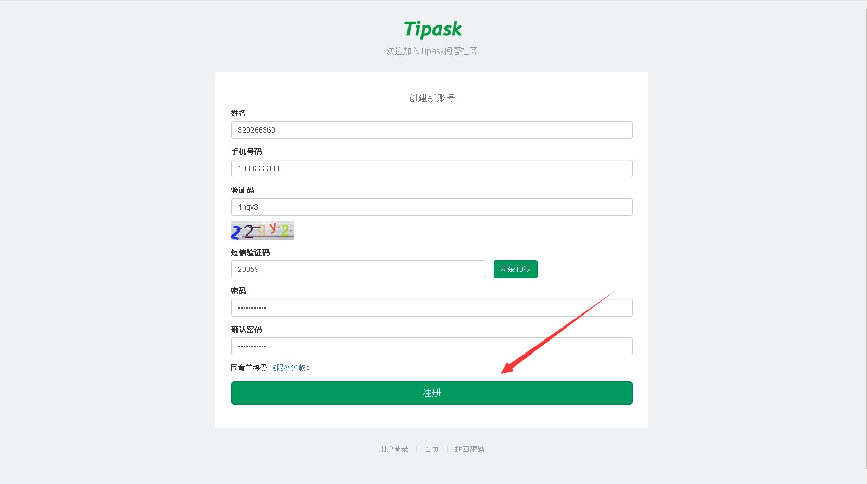Click the 短信验证码 field label
Viewport: 867px width, 484px height.
pos(250,253)
